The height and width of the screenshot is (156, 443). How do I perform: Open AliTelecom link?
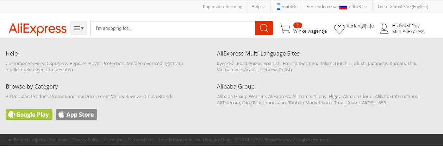tap(228, 103)
